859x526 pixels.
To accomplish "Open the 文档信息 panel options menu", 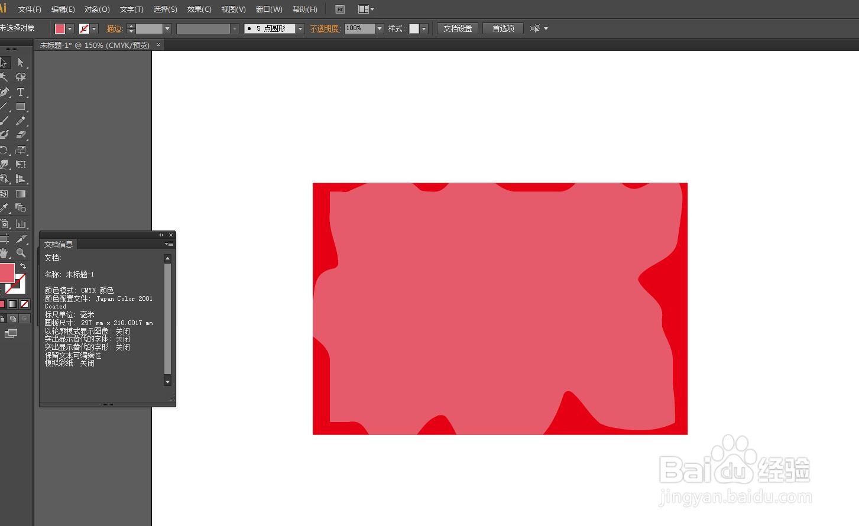I will tap(169, 244).
